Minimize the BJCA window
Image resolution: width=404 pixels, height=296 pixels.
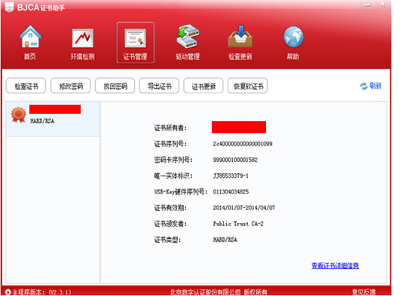(x=367, y=5)
